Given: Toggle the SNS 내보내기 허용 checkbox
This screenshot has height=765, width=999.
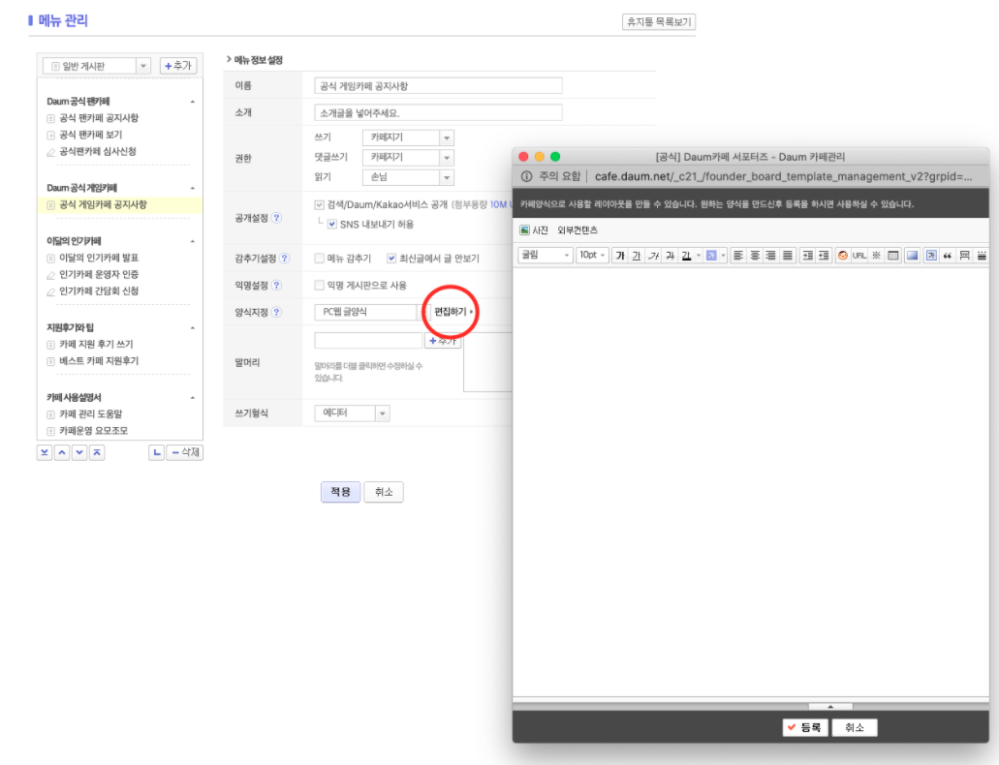Looking at the screenshot, I should click(x=332, y=225).
